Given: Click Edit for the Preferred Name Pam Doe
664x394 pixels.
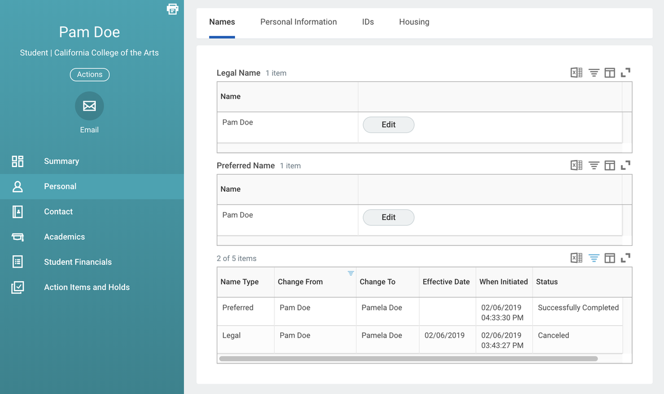Looking at the screenshot, I should [x=388, y=218].
